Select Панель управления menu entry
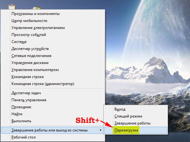190x142 pixels. tap(53, 100)
